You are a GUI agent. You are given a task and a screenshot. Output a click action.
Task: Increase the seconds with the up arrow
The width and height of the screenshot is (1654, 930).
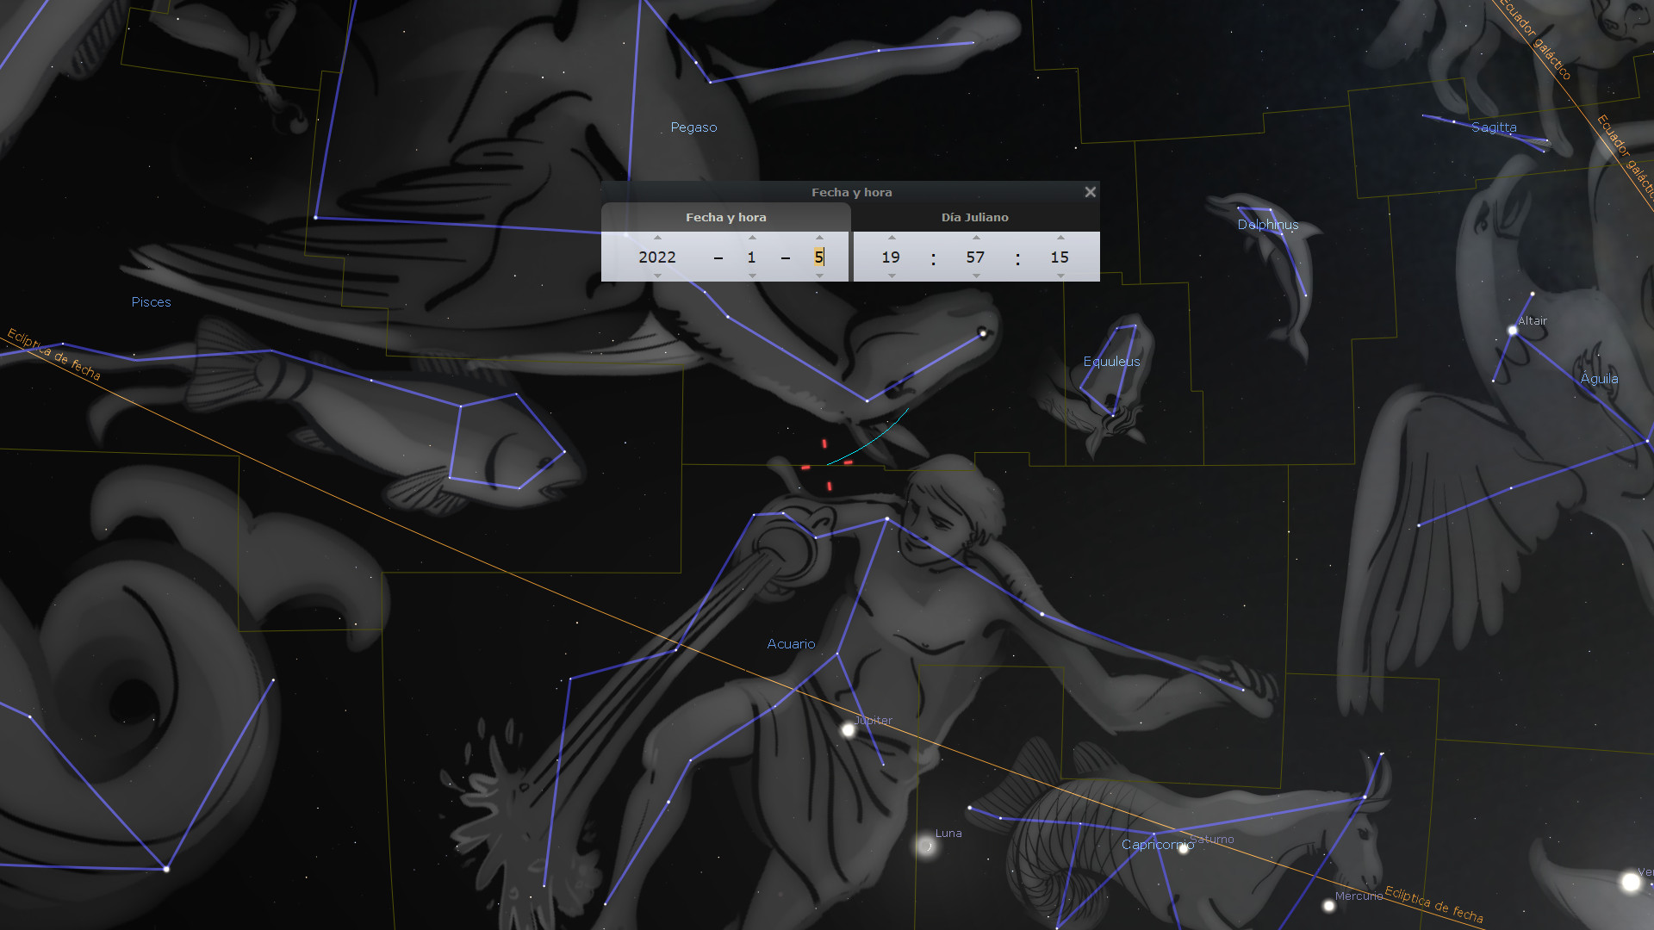(1060, 238)
